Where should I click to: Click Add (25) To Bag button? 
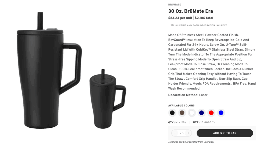tap(225, 133)
